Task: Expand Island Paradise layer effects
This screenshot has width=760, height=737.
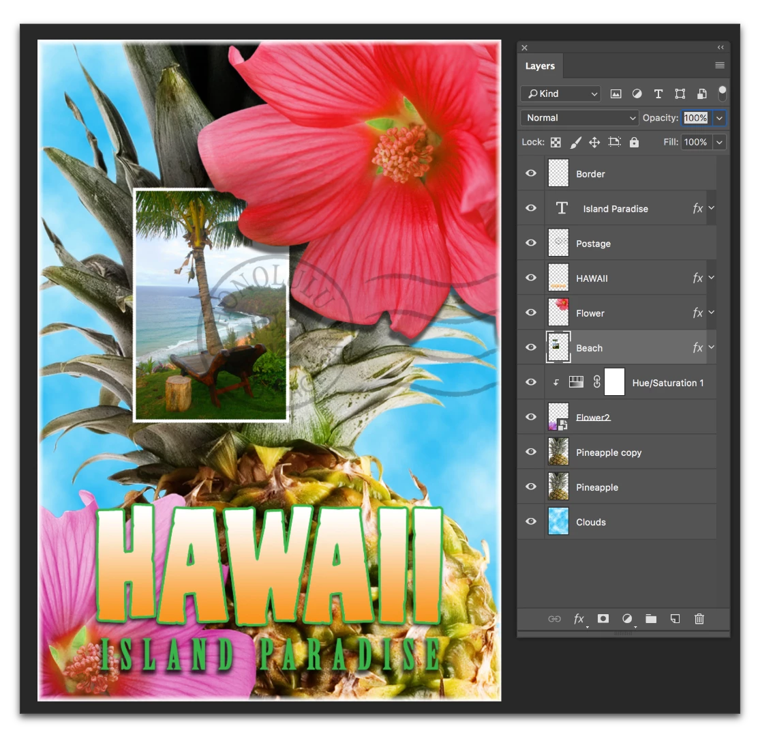Action: (x=712, y=207)
